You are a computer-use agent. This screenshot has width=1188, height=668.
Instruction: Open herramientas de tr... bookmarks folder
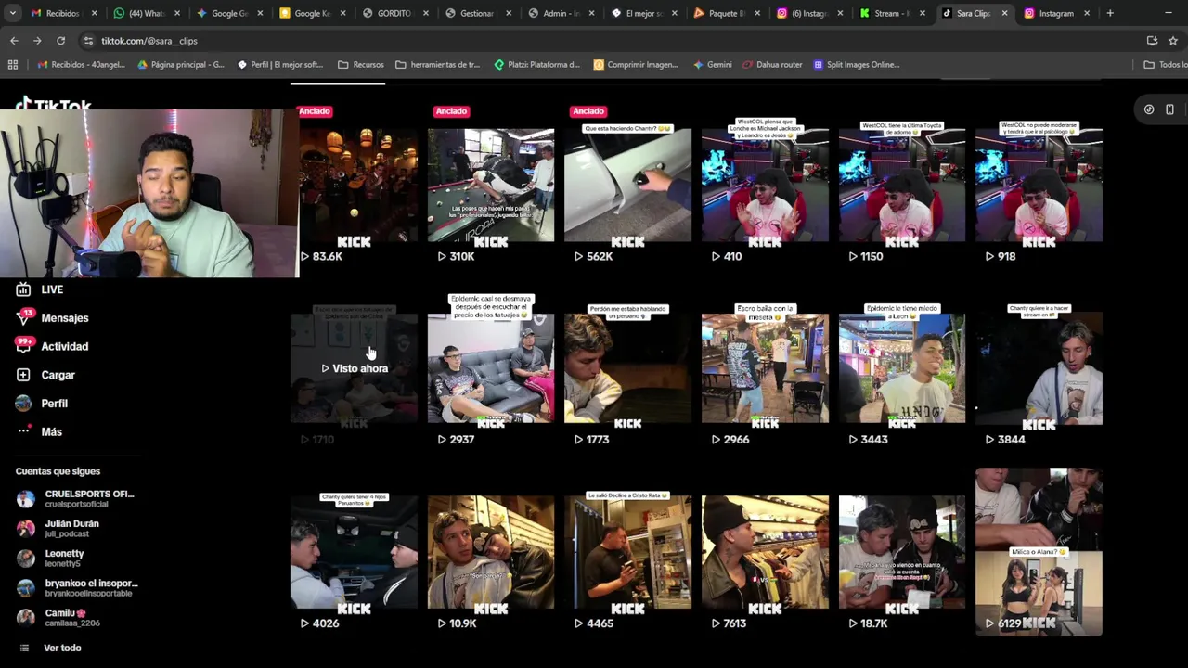coord(437,65)
